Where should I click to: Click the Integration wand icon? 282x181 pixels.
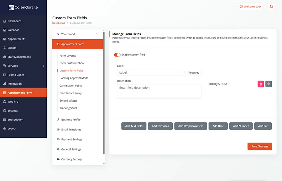4,84
